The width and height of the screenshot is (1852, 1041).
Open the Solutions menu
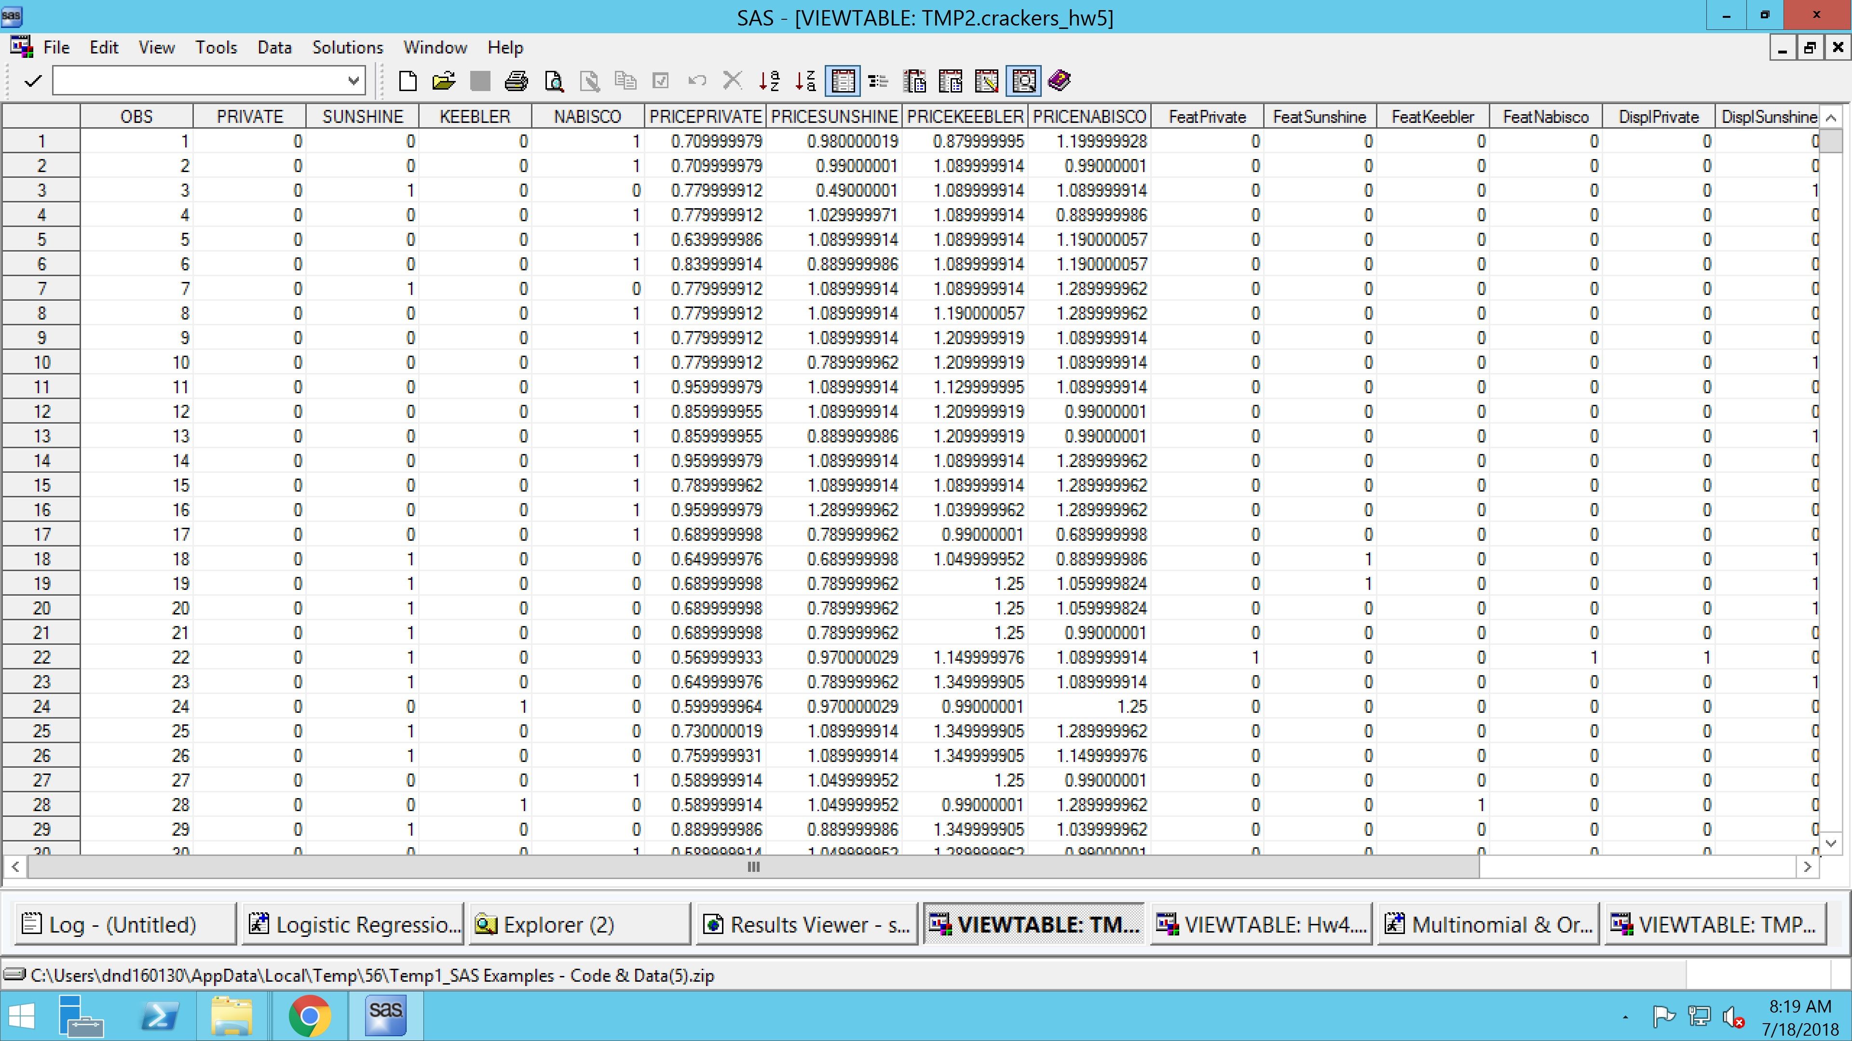(x=347, y=47)
